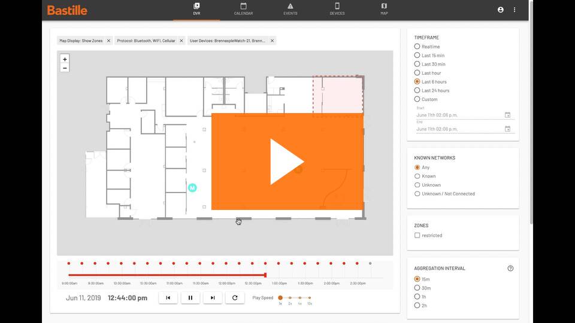
Task: Select Last 15 min timeframe
Action: point(417,55)
